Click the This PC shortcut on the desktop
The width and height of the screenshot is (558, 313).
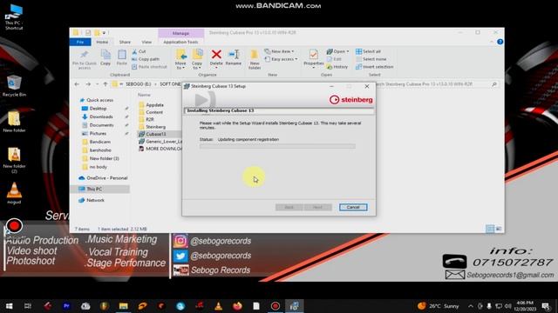click(x=14, y=17)
